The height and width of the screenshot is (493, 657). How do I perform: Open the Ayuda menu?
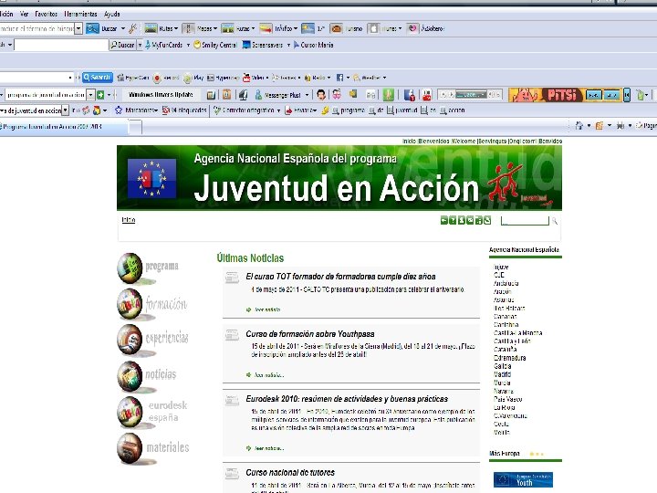112,14
